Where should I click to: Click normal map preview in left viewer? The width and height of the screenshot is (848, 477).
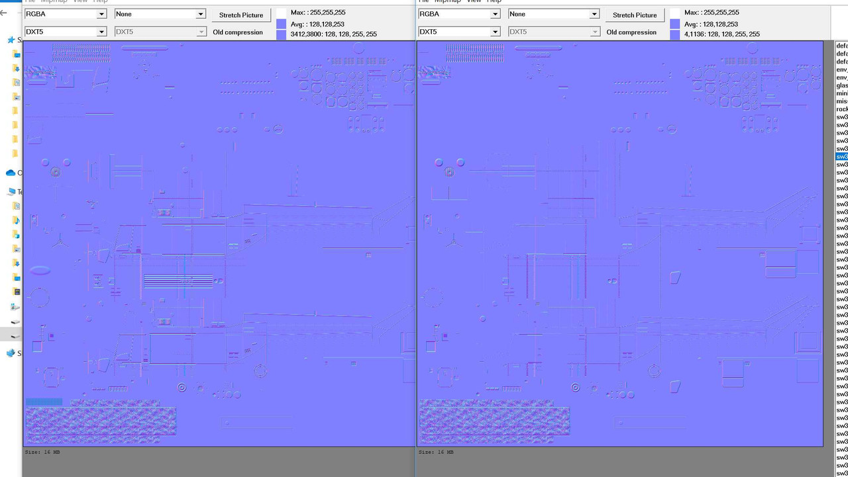(219, 243)
